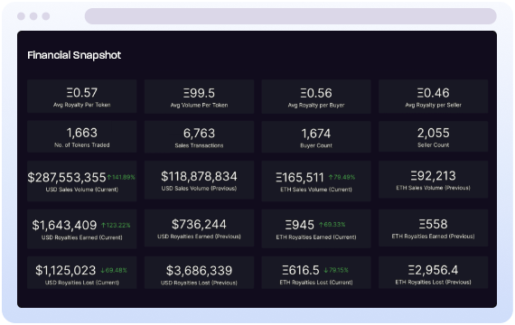Select USD Royalties Earned (Previous) card

pyautogui.click(x=199, y=227)
